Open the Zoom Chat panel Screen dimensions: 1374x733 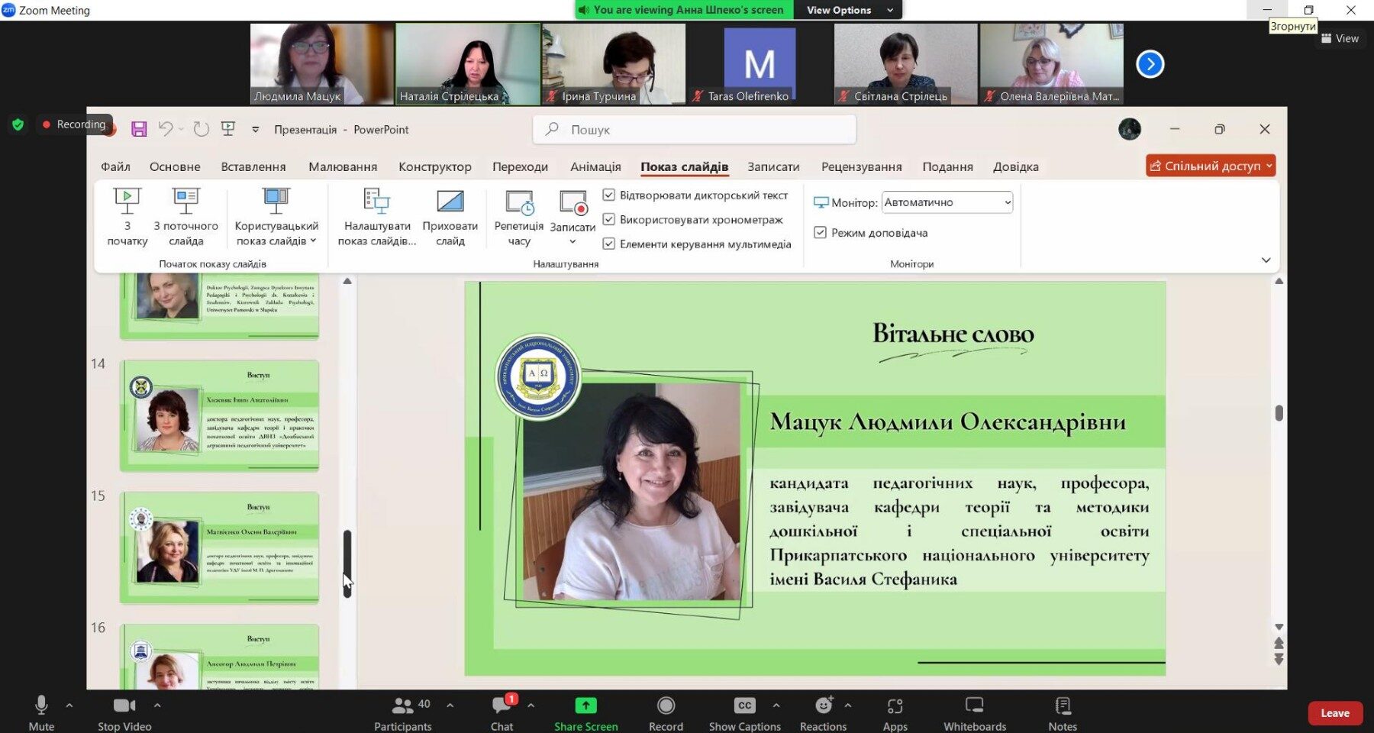pyautogui.click(x=502, y=712)
